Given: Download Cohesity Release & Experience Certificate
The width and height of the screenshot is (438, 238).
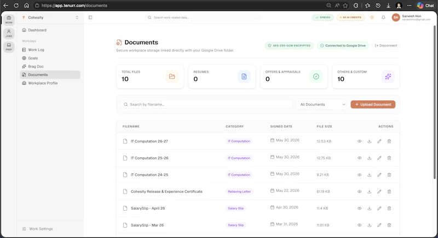Looking at the screenshot, I should 369,192.
